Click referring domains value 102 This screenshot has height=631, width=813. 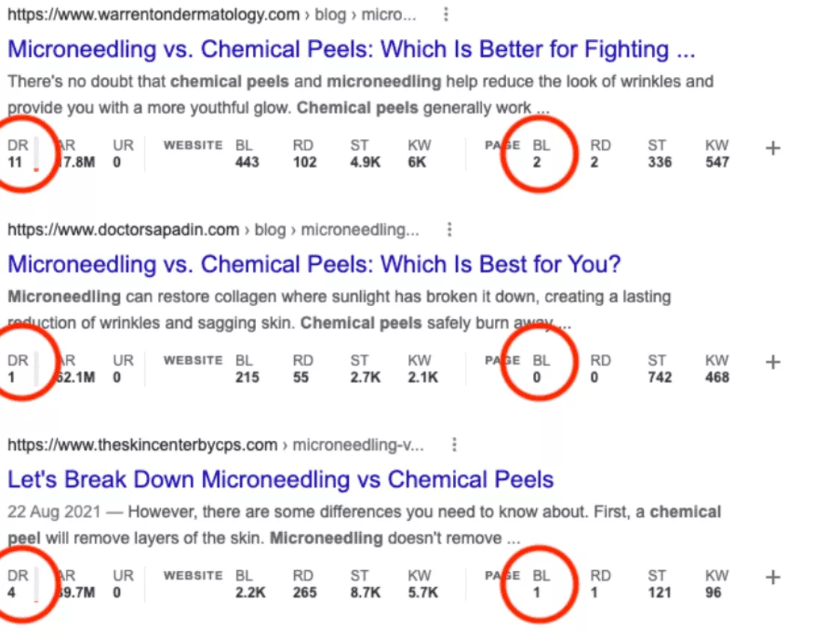tap(305, 162)
